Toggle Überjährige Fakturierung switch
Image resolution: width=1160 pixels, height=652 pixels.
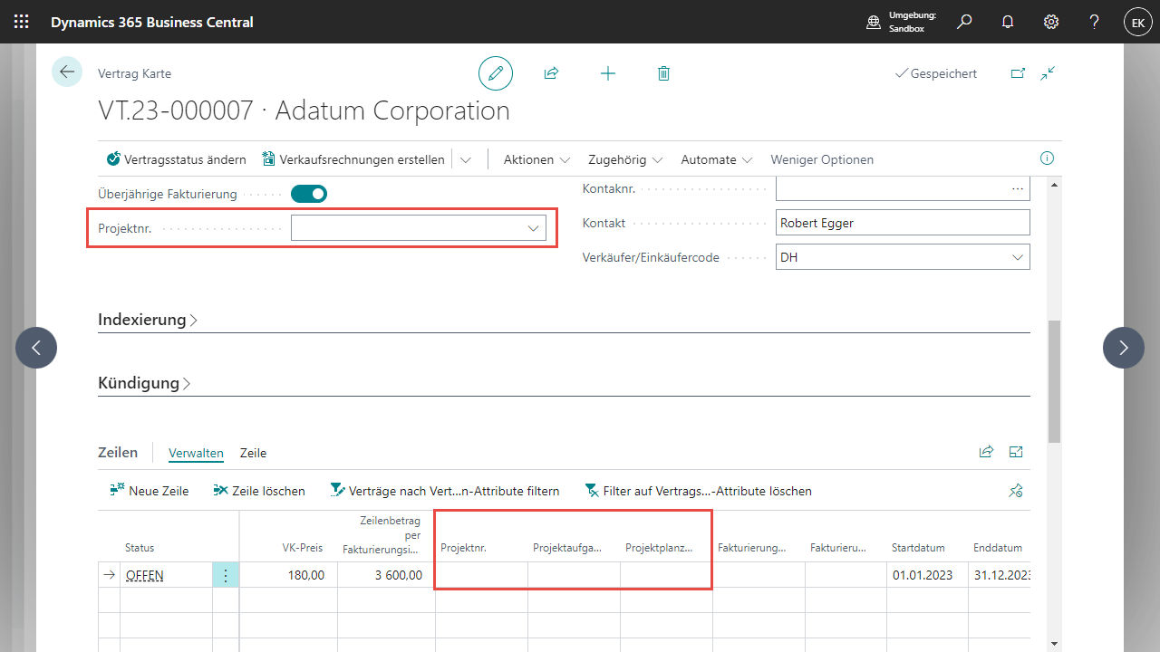309,194
